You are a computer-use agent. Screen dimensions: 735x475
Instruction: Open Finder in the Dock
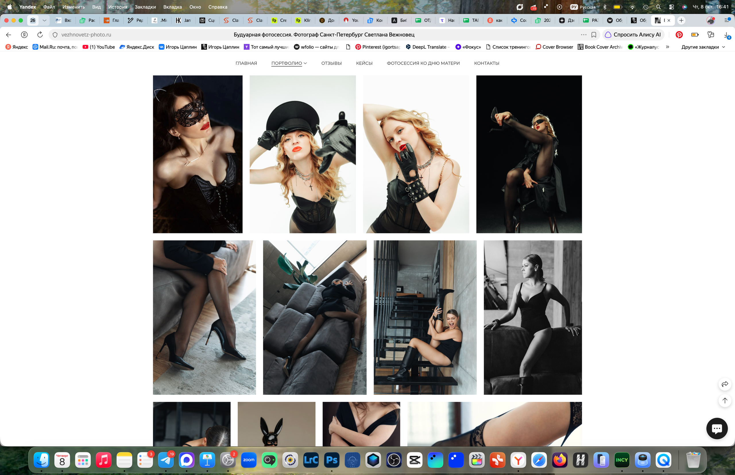point(41,460)
